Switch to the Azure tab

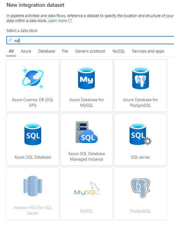pos(26,51)
